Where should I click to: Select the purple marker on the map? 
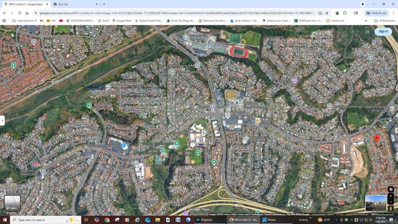pyautogui.click(x=294, y=80)
